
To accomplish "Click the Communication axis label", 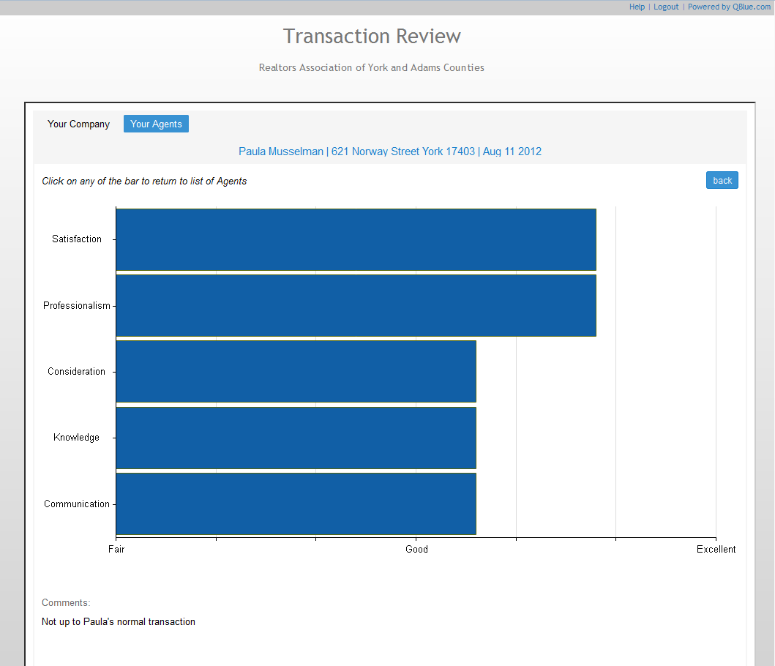I will coord(77,504).
